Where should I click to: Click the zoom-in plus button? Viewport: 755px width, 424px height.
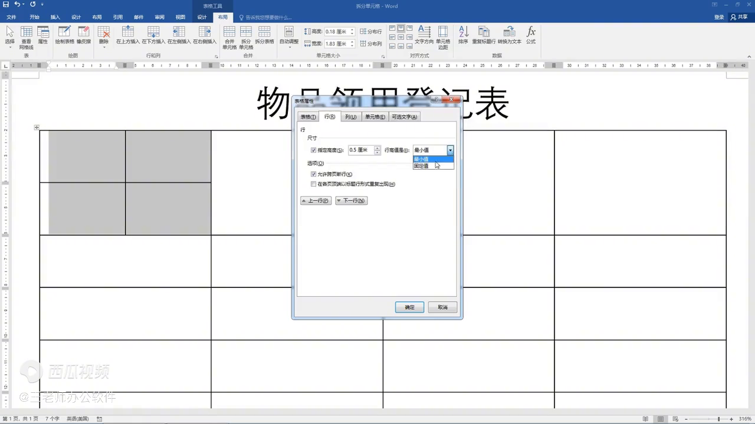click(731, 419)
